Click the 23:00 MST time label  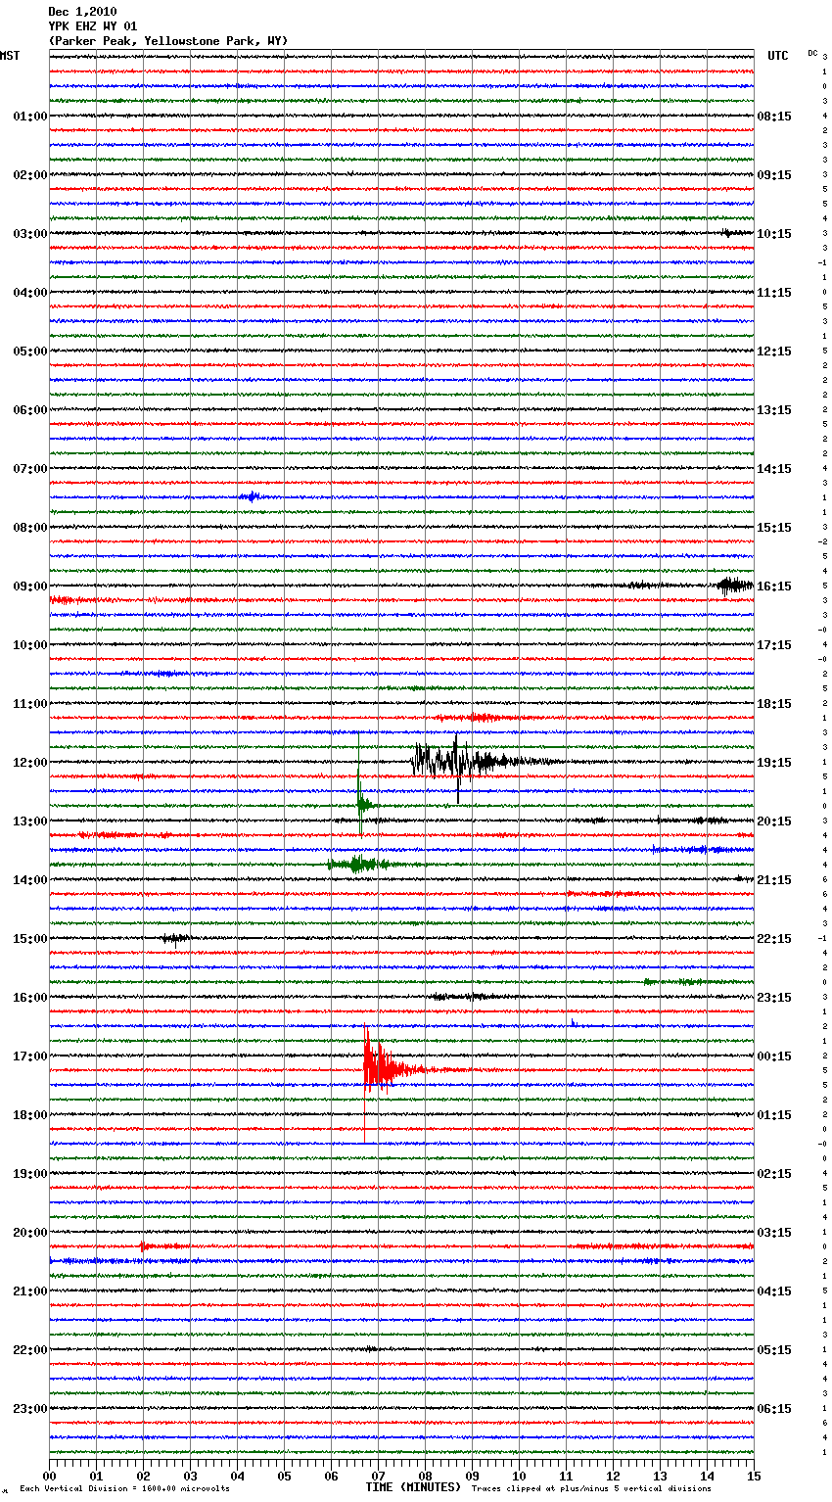[x=29, y=1409]
